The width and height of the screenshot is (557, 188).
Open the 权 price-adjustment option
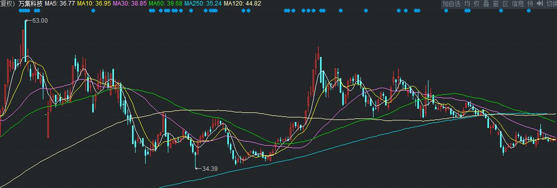pyautogui.click(x=477, y=4)
